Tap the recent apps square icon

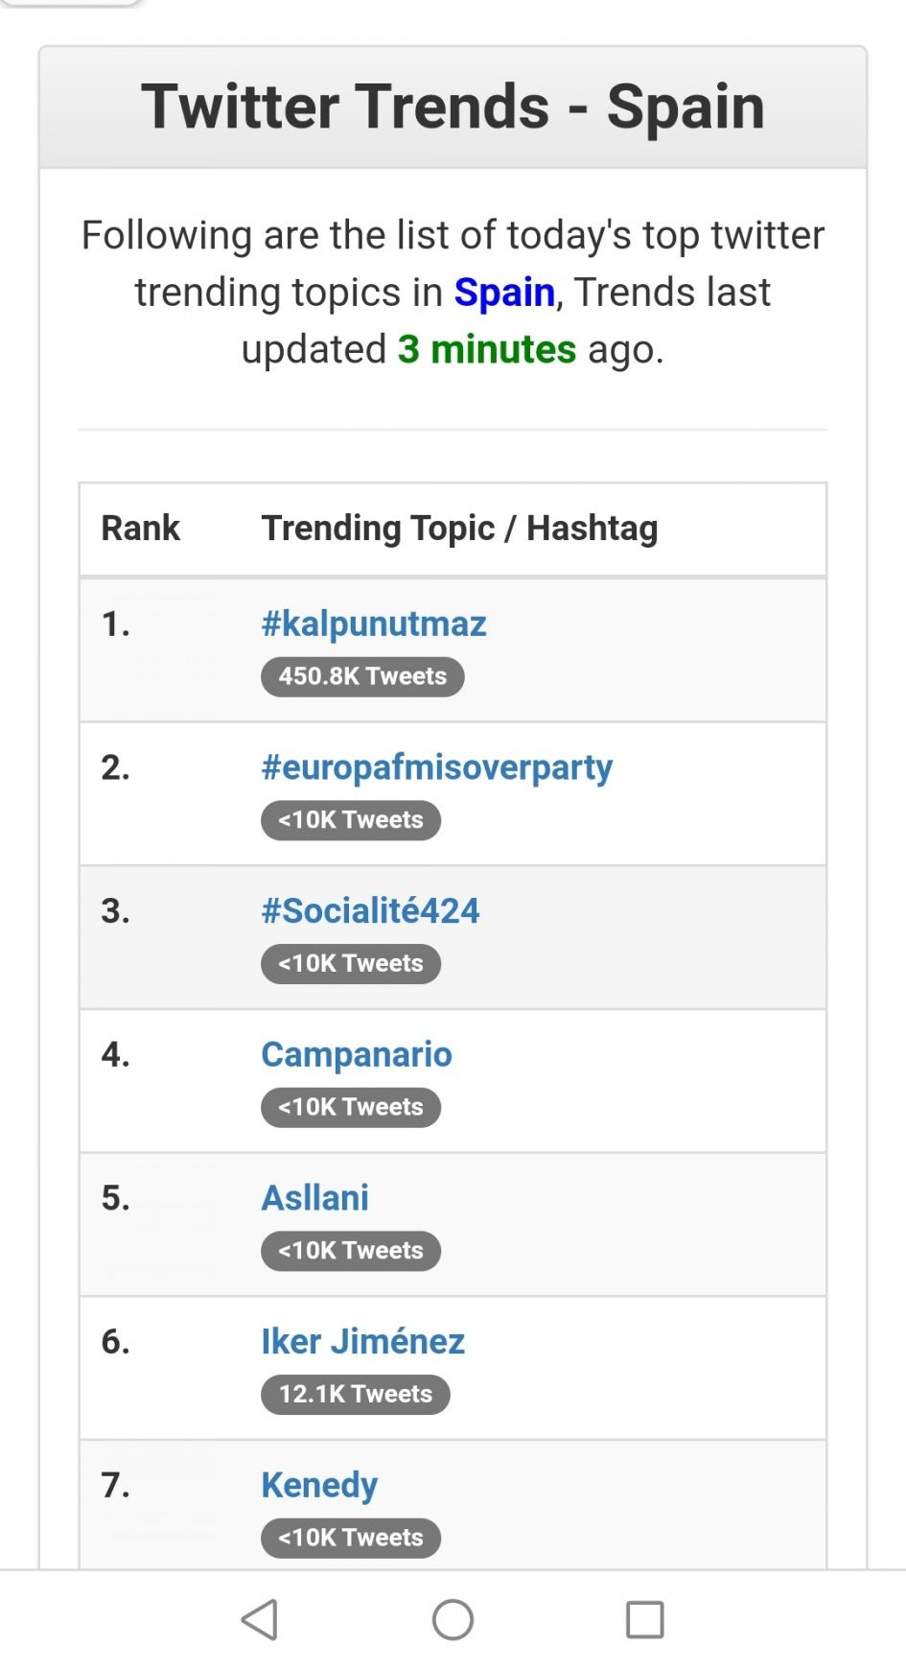pyautogui.click(x=644, y=1619)
